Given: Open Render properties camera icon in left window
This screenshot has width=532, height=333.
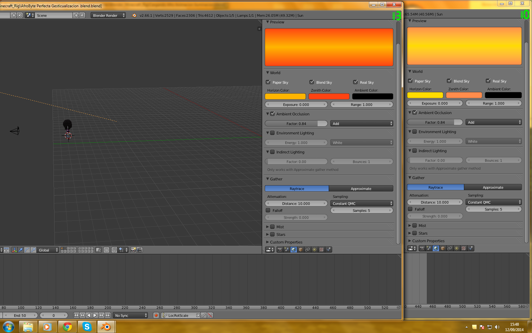Looking at the screenshot, I should [280, 250].
